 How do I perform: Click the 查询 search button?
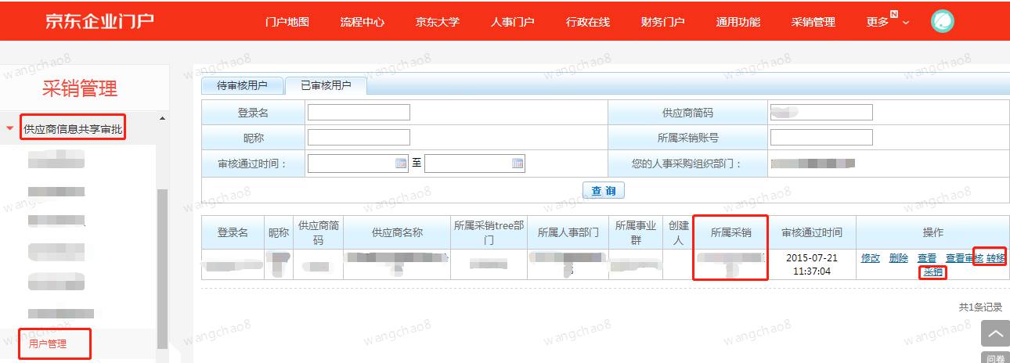point(603,190)
